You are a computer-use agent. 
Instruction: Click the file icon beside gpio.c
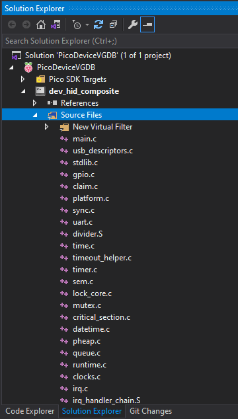point(64,174)
